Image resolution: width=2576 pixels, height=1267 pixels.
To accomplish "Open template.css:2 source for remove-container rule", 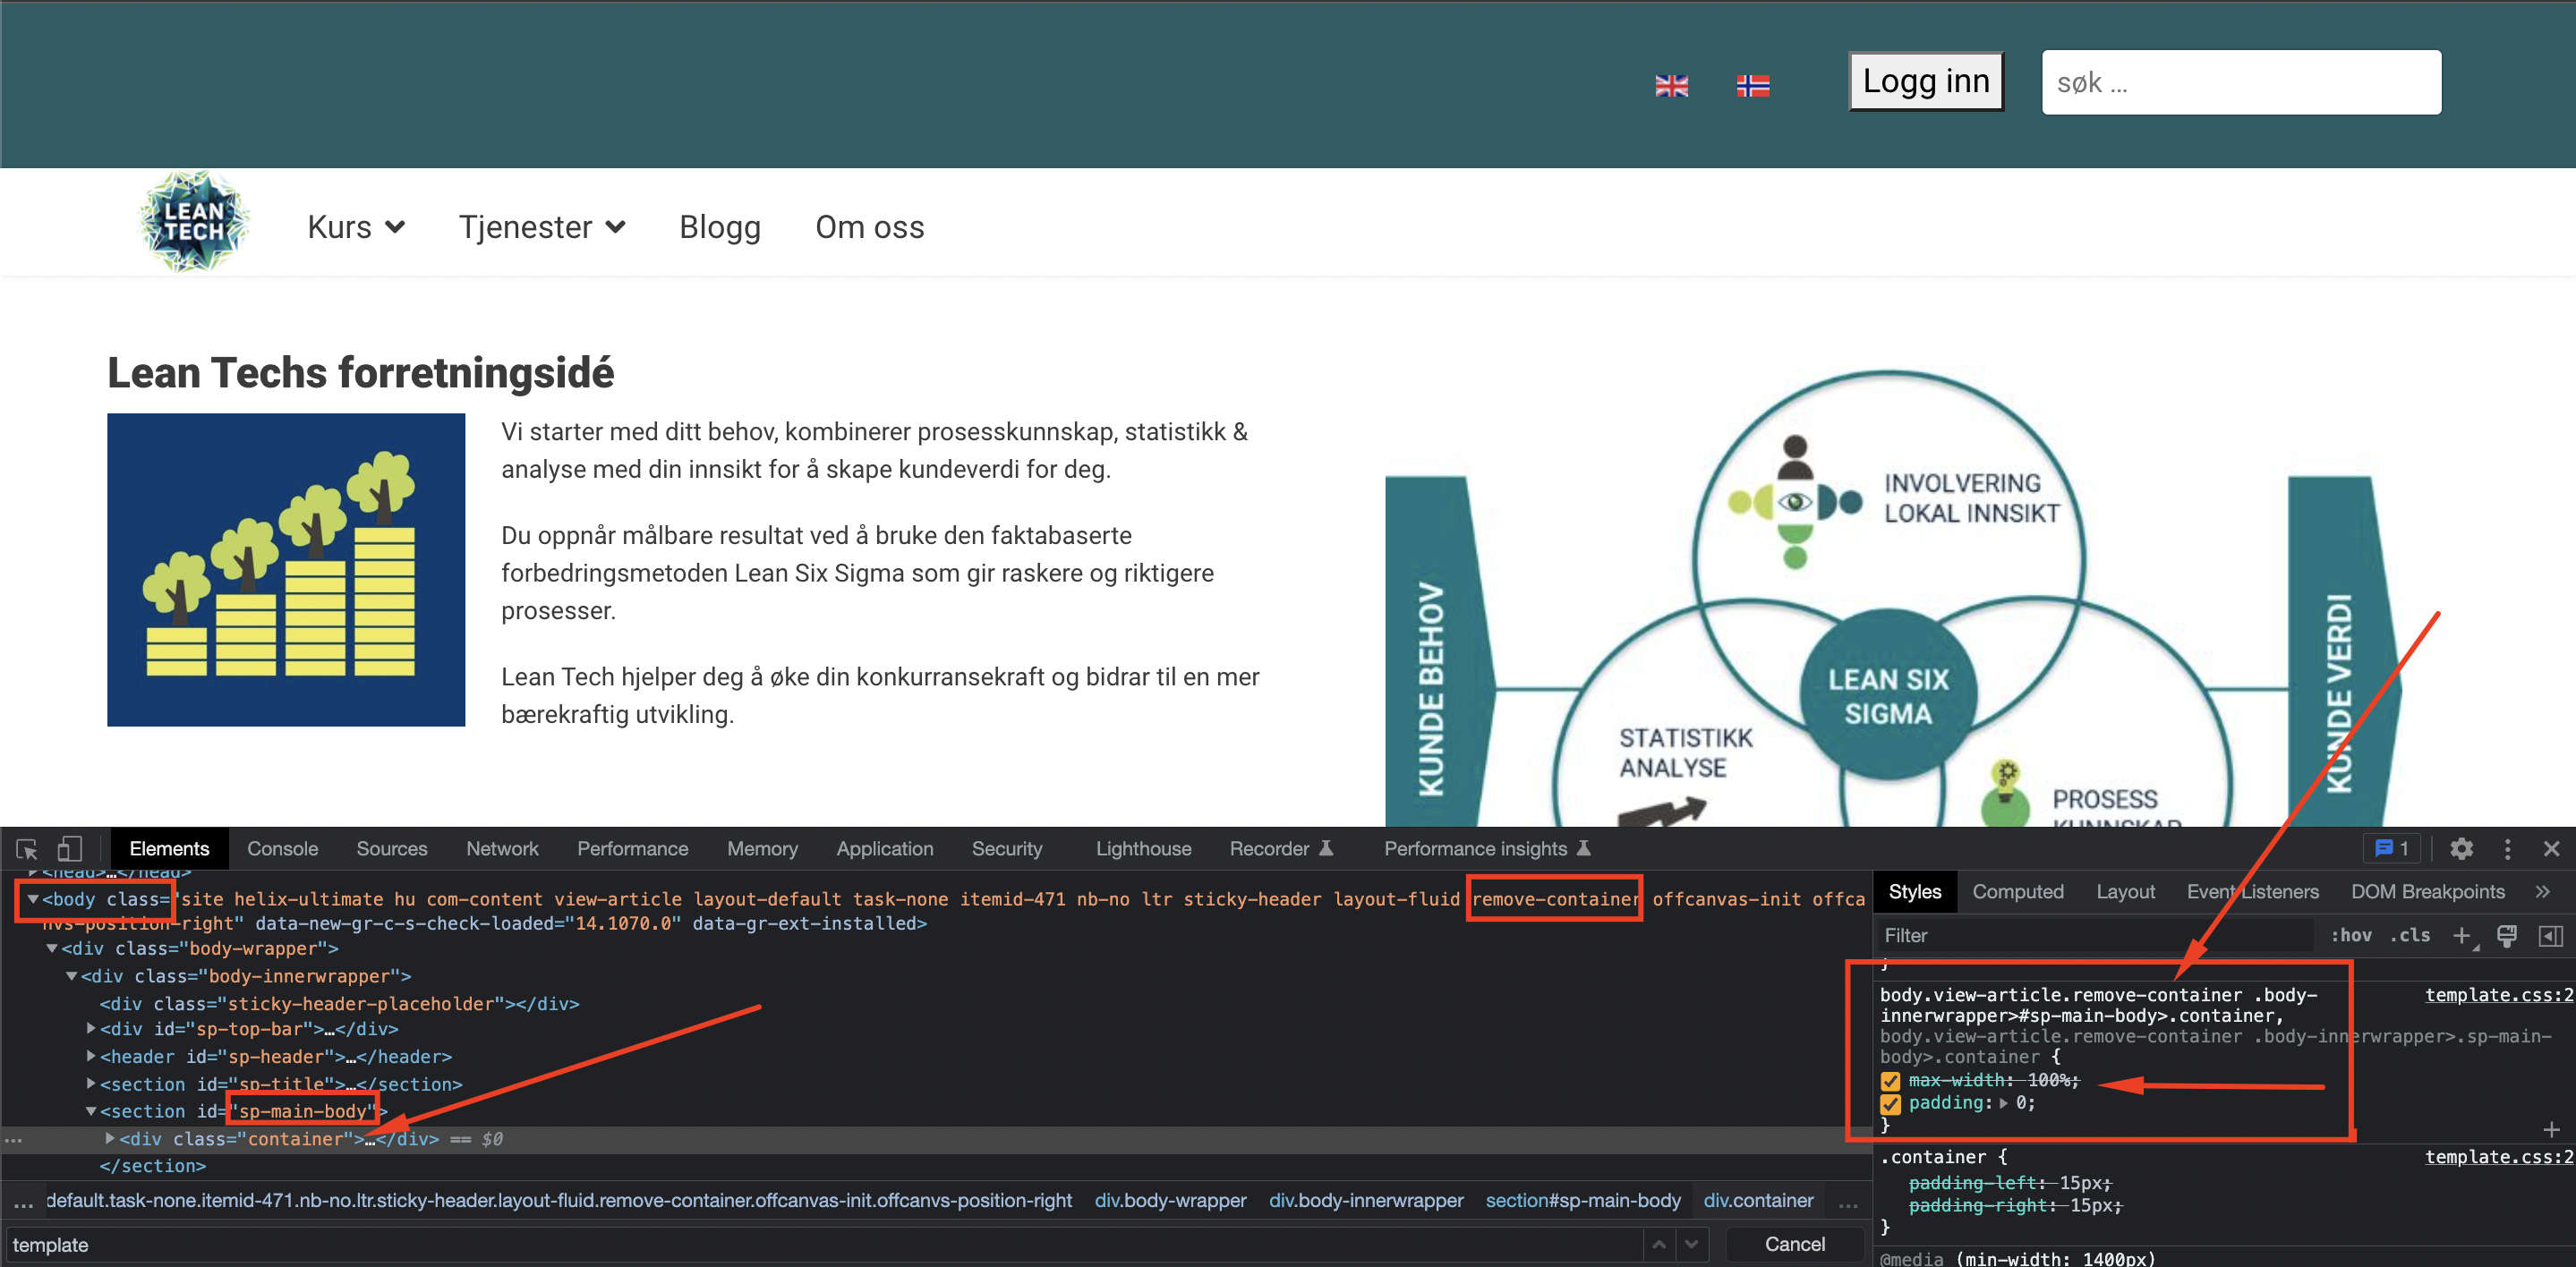I will 2498,995.
